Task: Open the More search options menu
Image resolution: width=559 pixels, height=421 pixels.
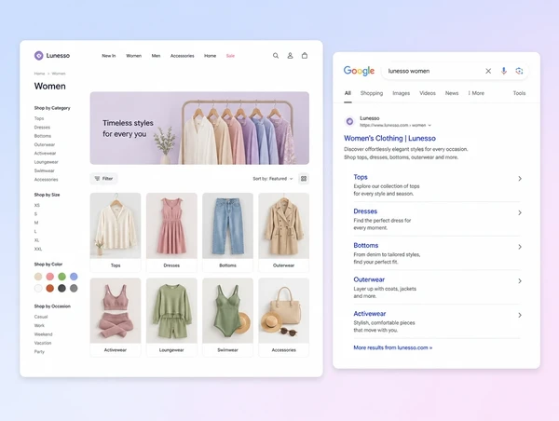Action: click(x=476, y=93)
